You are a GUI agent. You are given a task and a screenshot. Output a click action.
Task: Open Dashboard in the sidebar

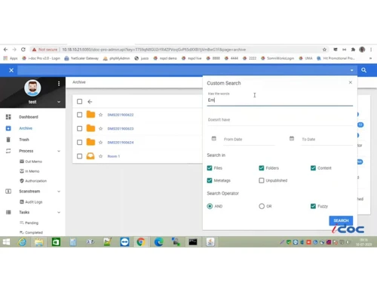pyautogui.click(x=29, y=117)
